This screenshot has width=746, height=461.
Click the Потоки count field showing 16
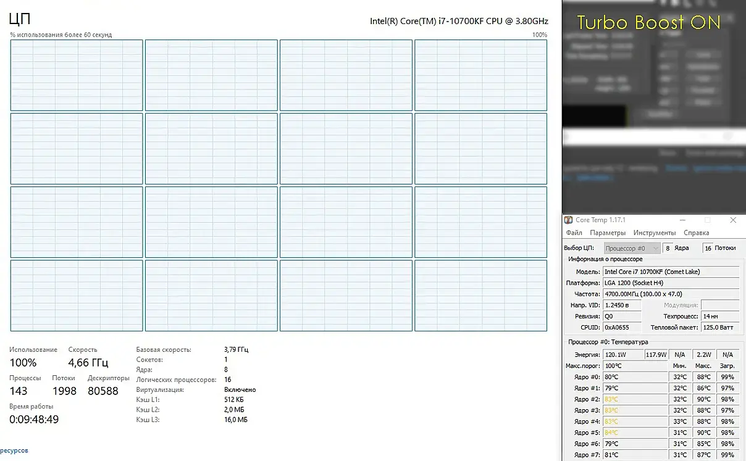(x=708, y=248)
